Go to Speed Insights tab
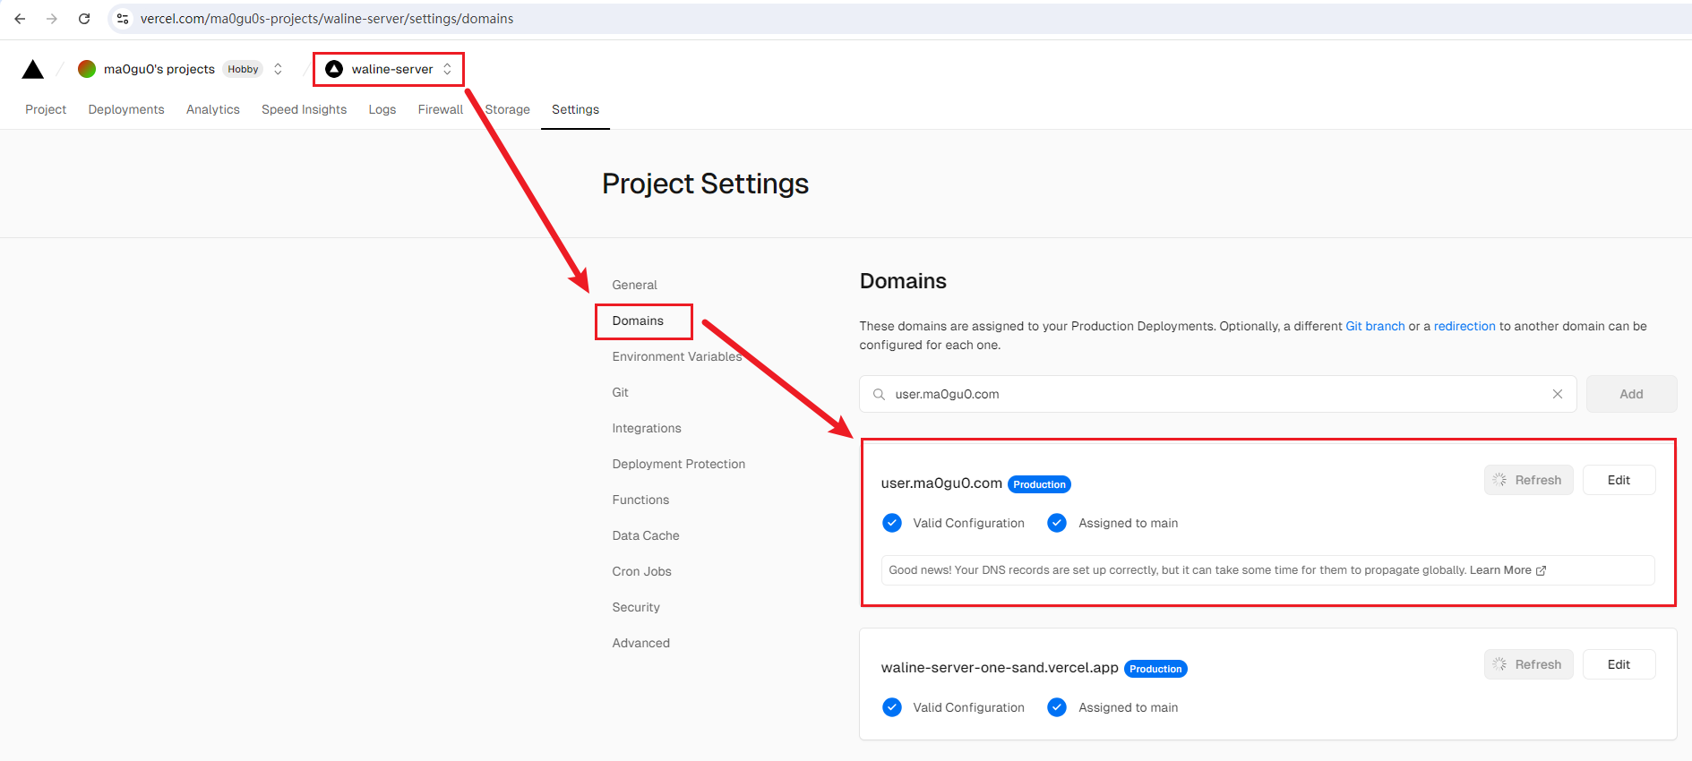The height and width of the screenshot is (761, 1692). click(x=304, y=109)
